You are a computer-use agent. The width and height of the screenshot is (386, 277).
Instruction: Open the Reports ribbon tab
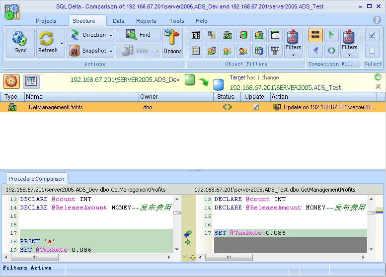[x=146, y=21]
